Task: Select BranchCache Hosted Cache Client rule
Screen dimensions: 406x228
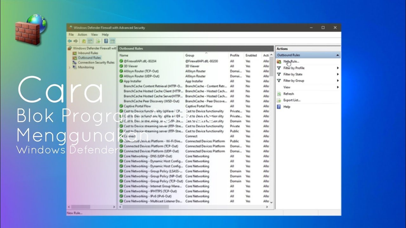Action: coord(153,91)
